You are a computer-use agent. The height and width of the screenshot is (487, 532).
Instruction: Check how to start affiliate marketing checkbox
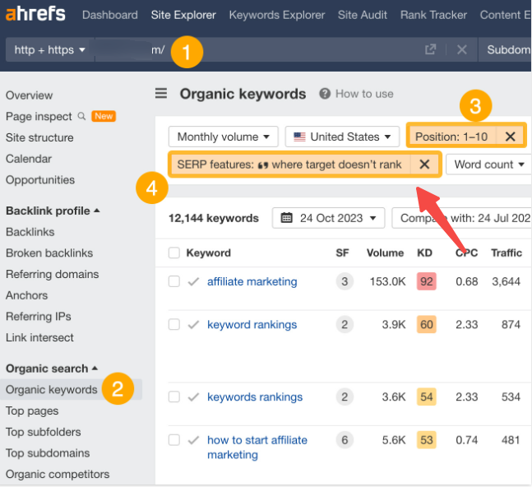[x=174, y=440]
